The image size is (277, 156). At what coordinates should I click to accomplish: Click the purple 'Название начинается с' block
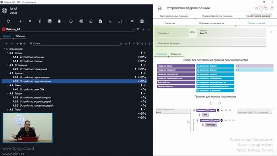(x=176, y=74)
